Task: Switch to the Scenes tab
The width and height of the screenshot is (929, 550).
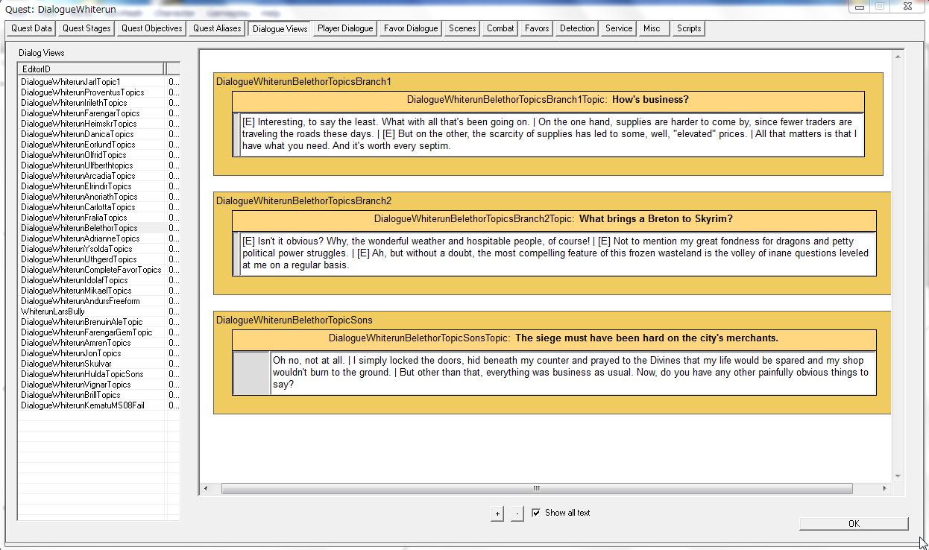Action: point(462,28)
